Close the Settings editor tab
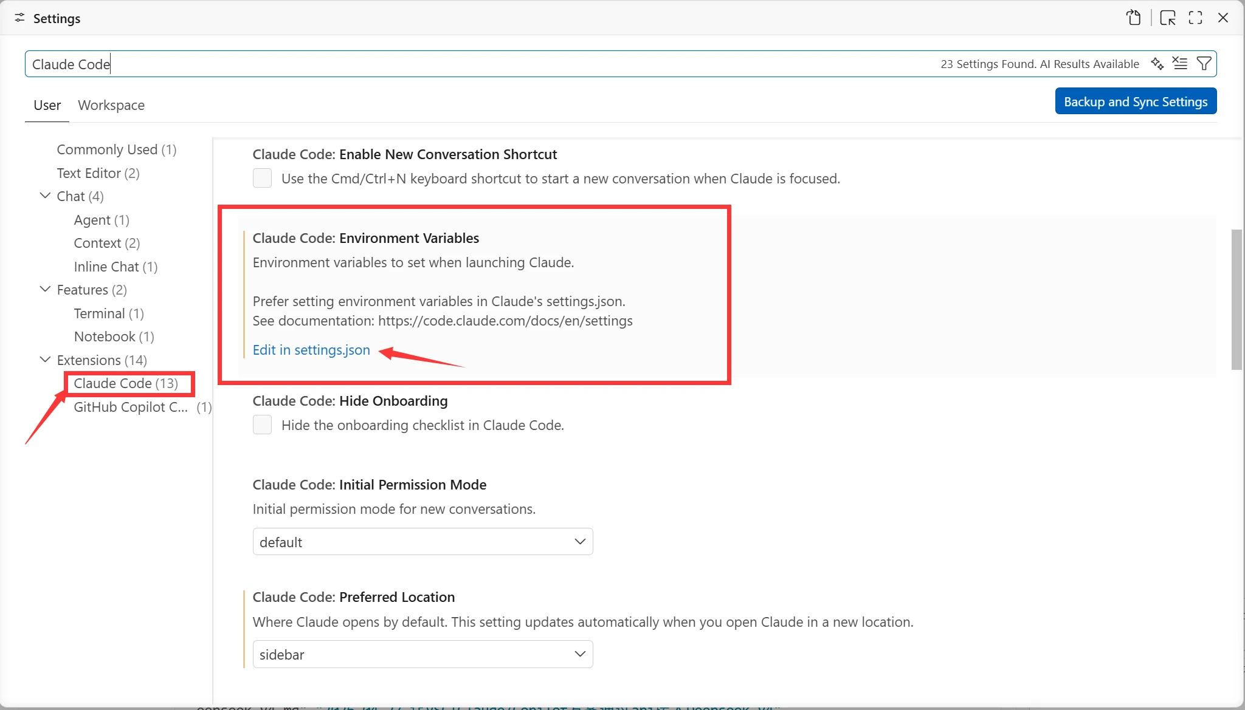 [x=1223, y=18]
